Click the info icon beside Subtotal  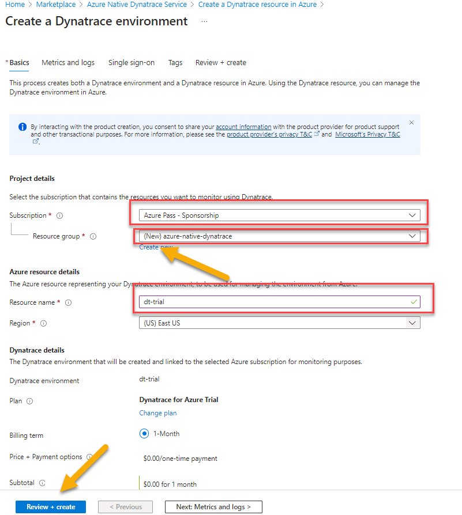click(42, 483)
